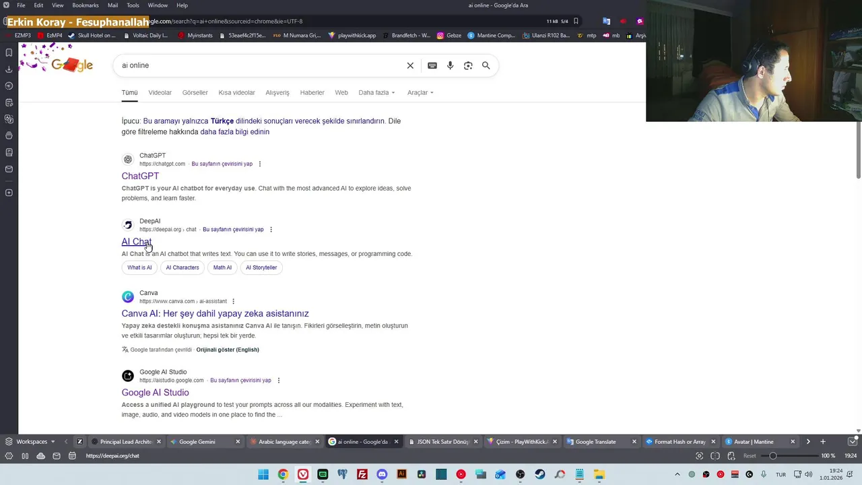The height and width of the screenshot is (485, 862).
Task: Select the Haberler search tab
Action: tap(312, 92)
